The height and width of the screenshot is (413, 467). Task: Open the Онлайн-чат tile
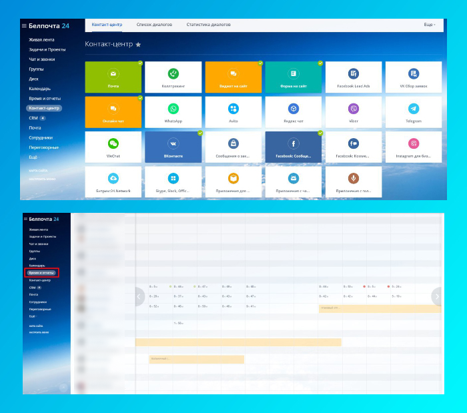click(x=113, y=112)
